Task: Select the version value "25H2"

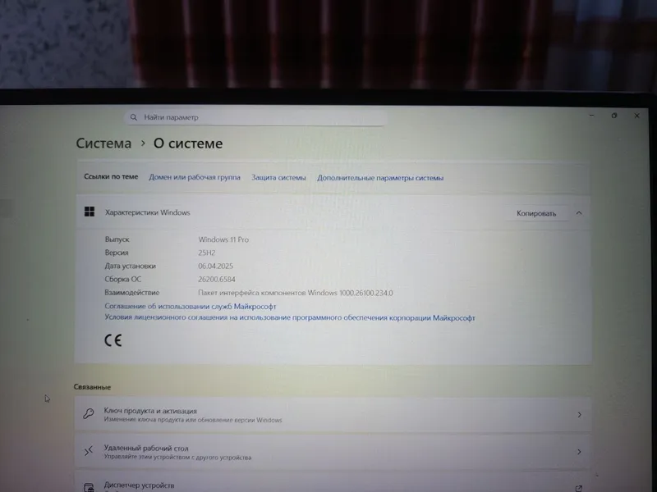Action: pyautogui.click(x=207, y=253)
